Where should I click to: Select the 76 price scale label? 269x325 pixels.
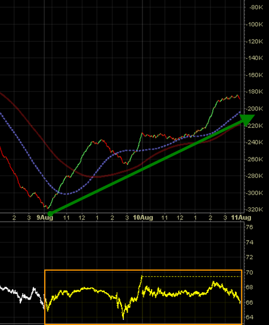coord(250,227)
